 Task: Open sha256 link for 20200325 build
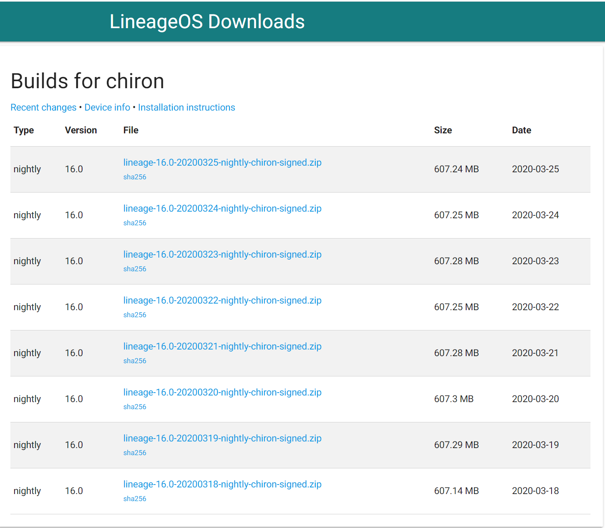tap(135, 177)
